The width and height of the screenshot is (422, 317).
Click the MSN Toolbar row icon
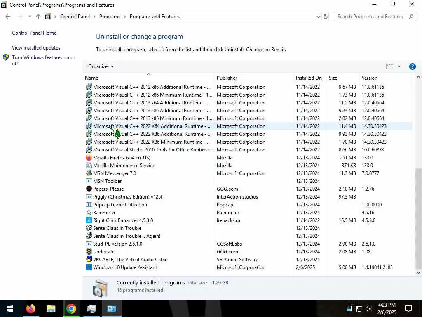pos(89,181)
